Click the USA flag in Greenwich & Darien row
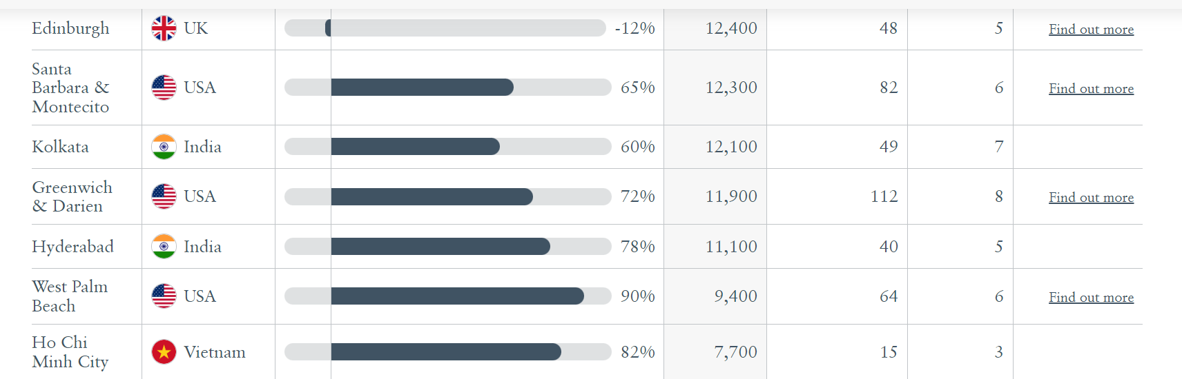 [x=164, y=196]
